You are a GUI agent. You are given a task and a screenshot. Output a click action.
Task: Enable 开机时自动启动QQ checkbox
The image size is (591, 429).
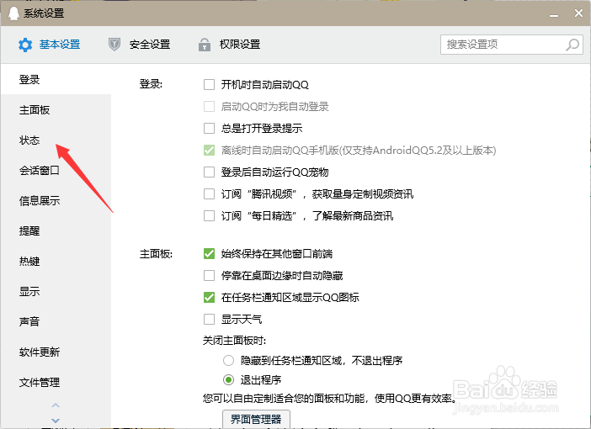209,84
